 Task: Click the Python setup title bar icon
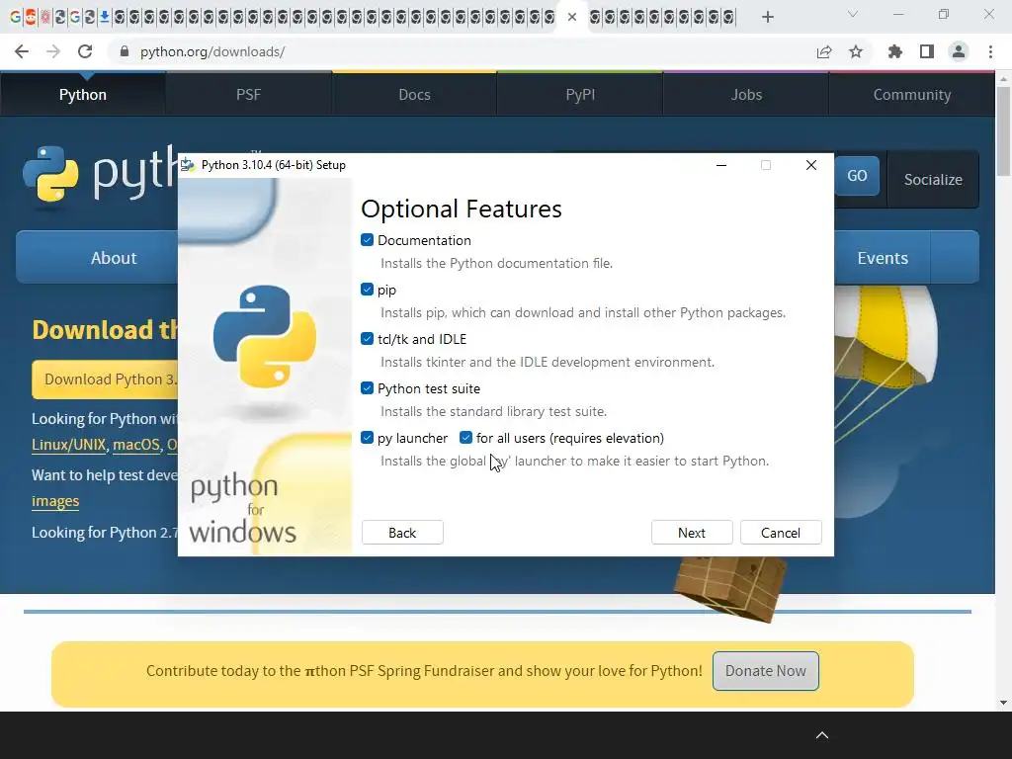point(188,165)
